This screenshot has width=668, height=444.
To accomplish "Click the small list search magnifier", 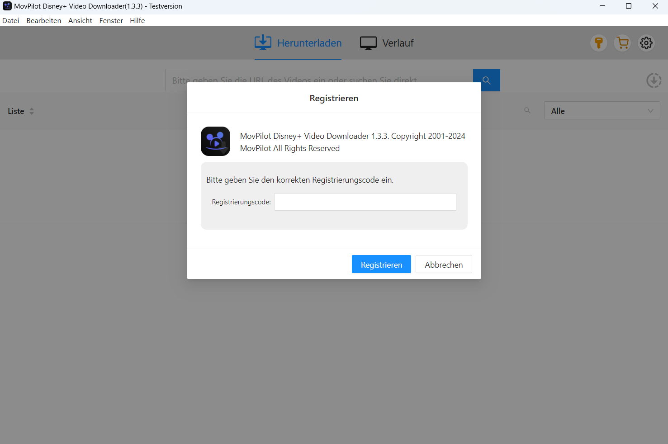I will [527, 110].
